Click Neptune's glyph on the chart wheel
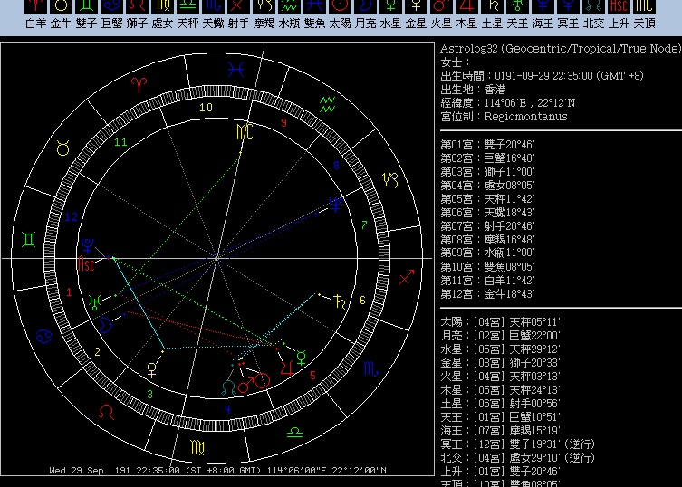 coord(334,206)
